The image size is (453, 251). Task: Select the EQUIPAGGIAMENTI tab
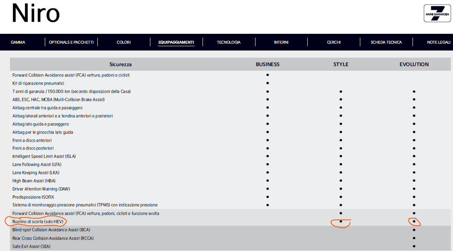(x=176, y=42)
